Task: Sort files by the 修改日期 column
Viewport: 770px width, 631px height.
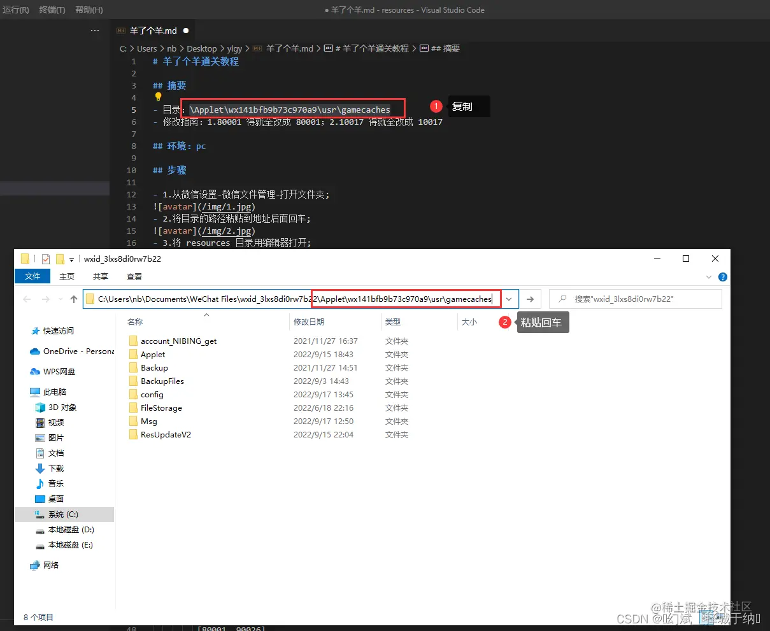Action: pos(309,322)
